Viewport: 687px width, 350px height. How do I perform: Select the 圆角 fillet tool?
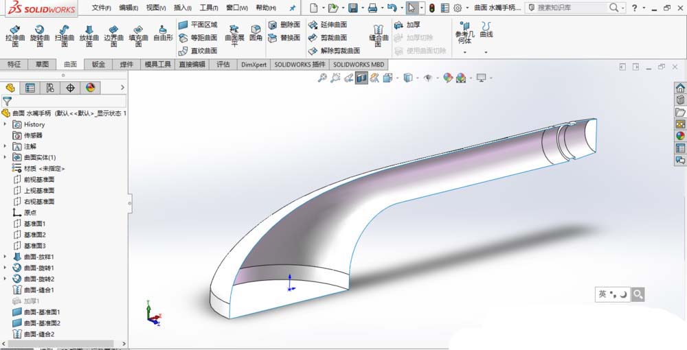[x=256, y=33]
